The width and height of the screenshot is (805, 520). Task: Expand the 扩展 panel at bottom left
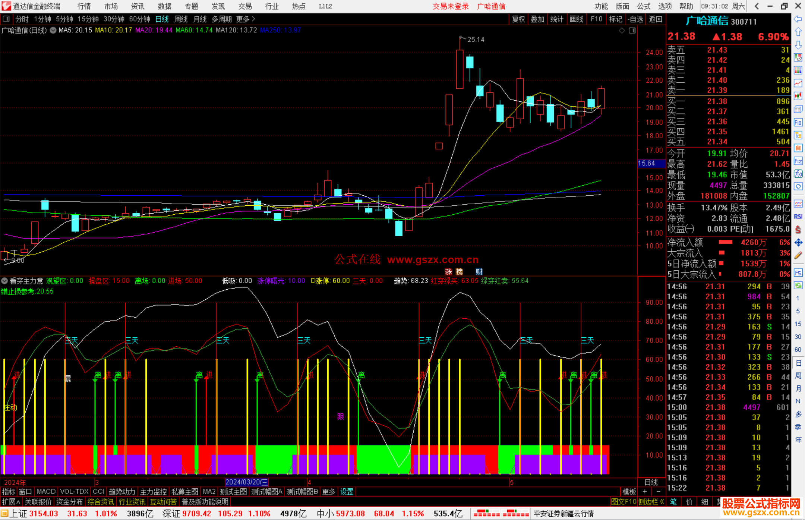[11, 502]
